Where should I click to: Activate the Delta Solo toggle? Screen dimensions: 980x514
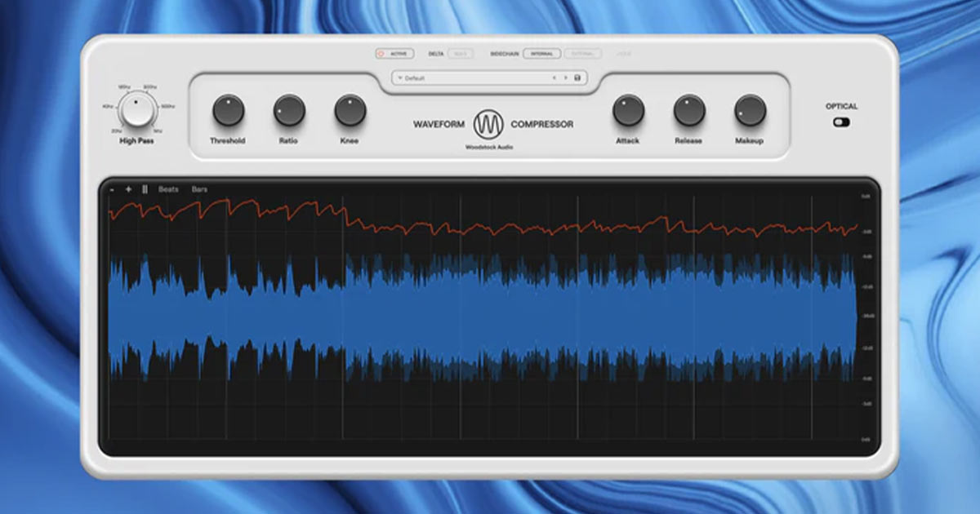click(x=461, y=53)
